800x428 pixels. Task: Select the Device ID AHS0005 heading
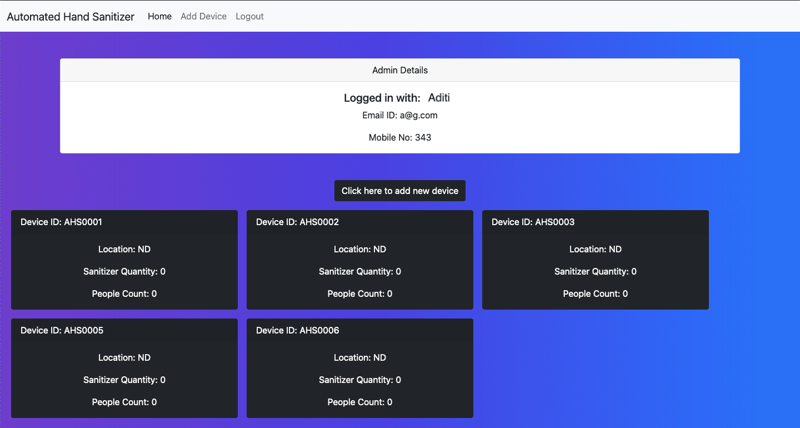click(62, 331)
